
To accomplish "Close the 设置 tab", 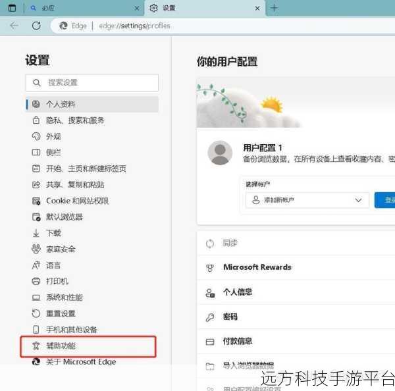I will 257,9.
